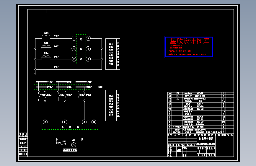Select the current input circuit description box
Viewport: 256px width, 166px height.
pos(113,54)
